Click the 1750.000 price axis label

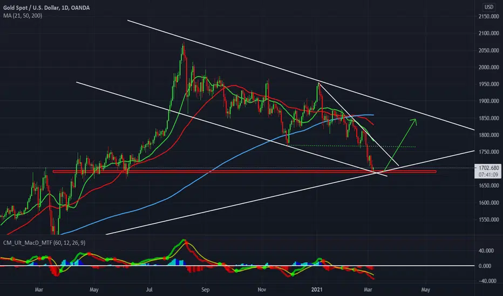tap(488, 152)
